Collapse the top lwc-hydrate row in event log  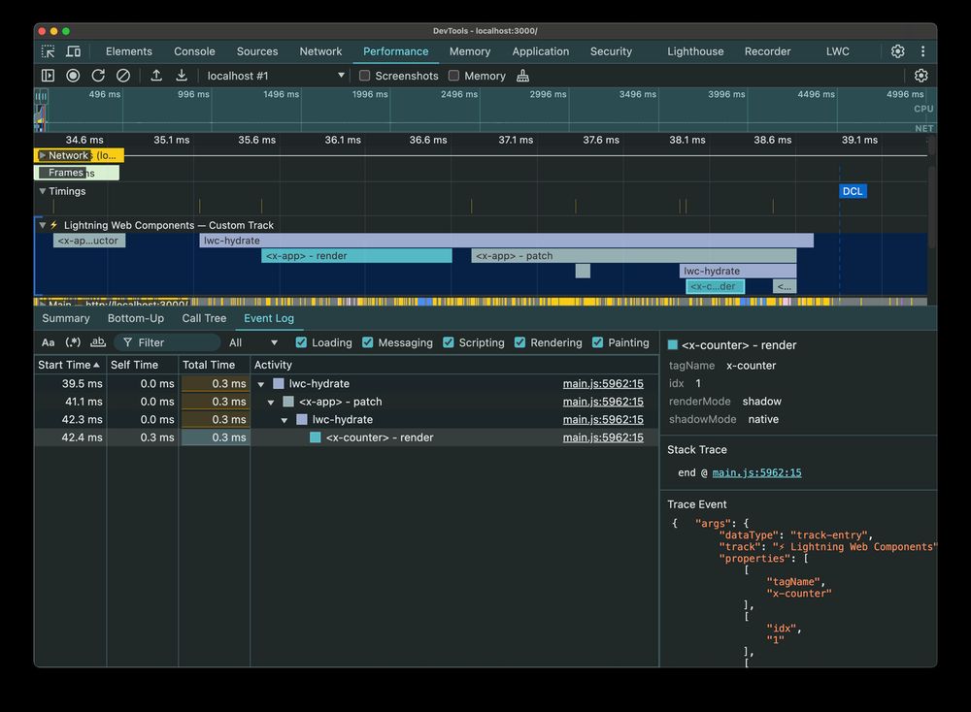tap(261, 384)
